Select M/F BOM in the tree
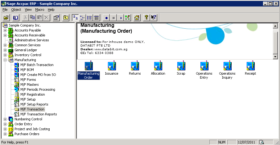The image size is (280, 145). point(27,70)
